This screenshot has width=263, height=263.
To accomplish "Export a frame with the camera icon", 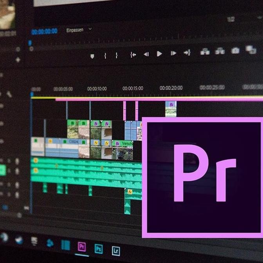I will point(235,50).
